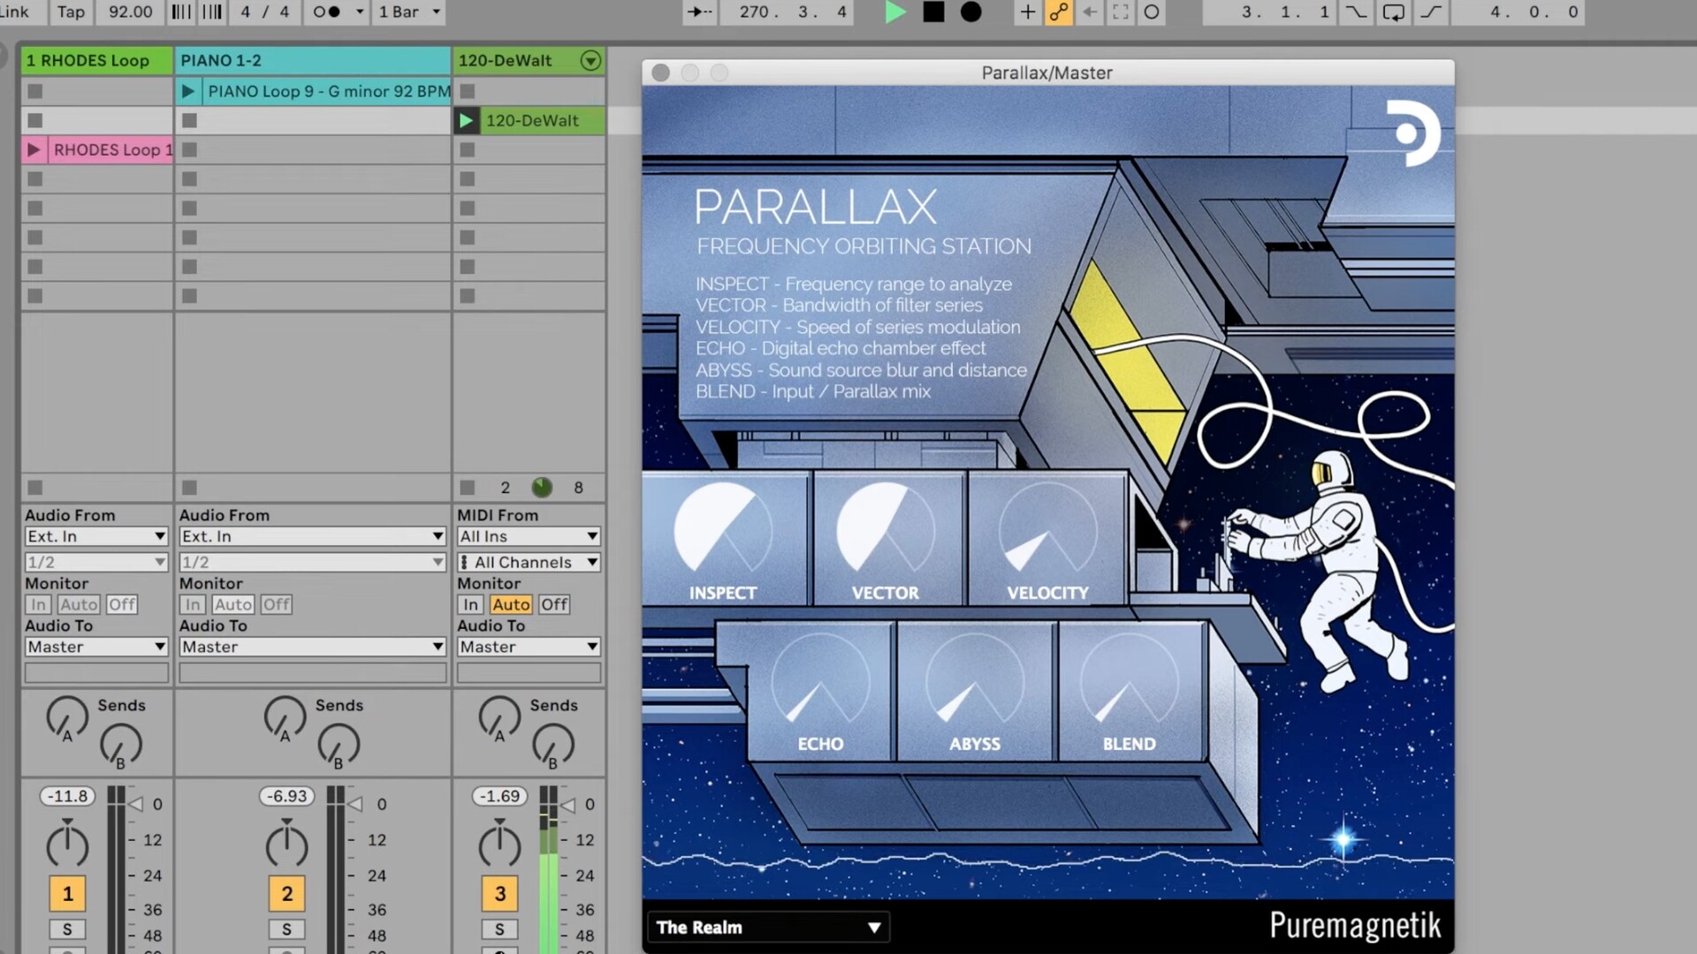Launch the 120-DeWalt clip
The image size is (1697, 954).
(466, 120)
